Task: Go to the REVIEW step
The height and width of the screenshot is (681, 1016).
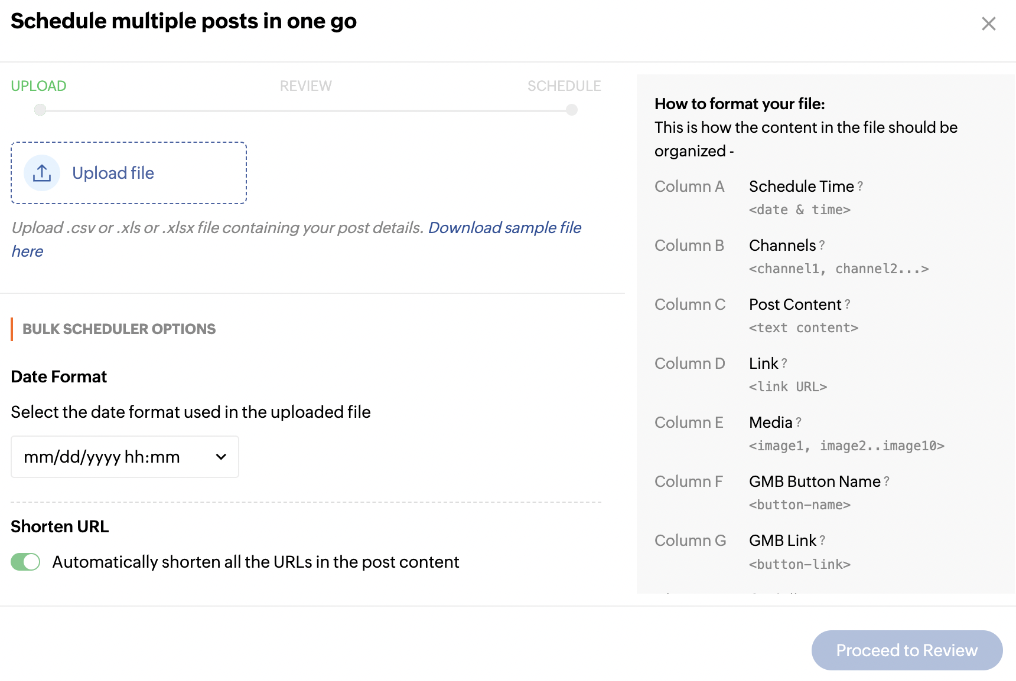Action: pos(305,86)
